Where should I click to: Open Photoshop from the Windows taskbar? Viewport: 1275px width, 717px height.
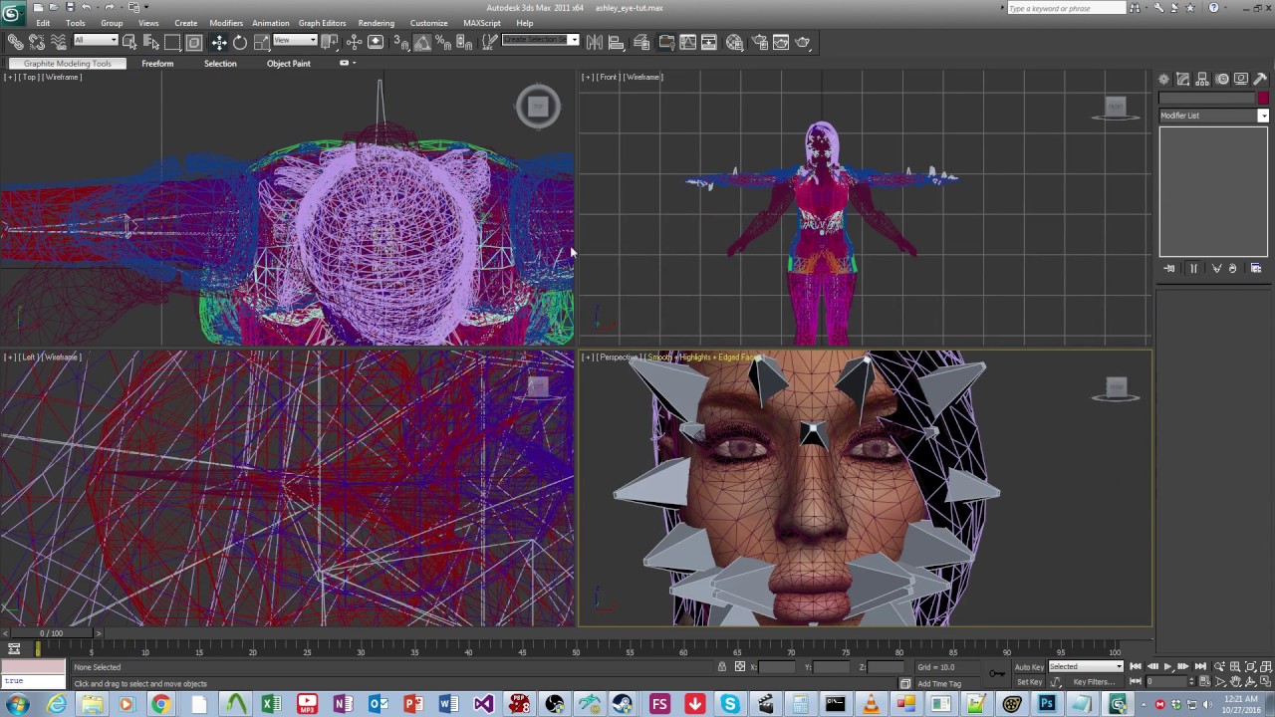(1047, 704)
